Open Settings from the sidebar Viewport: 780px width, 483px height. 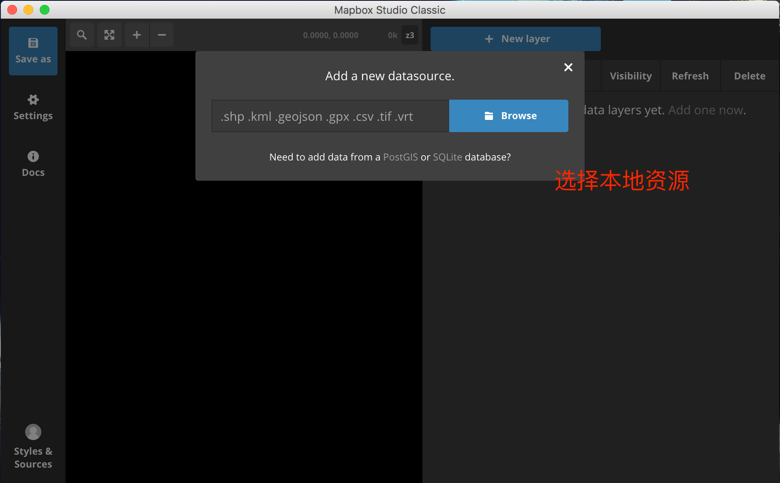tap(33, 107)
